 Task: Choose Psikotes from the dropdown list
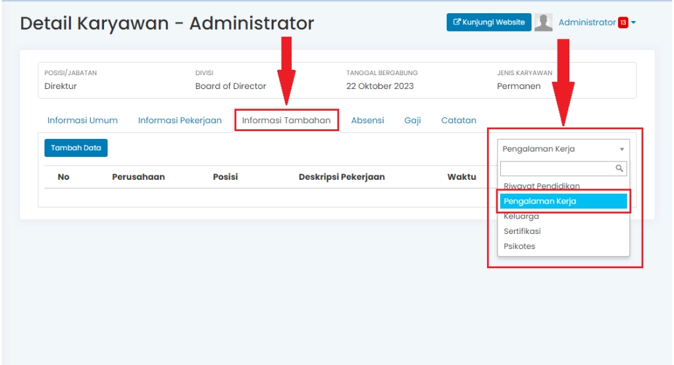coord(519,246)
